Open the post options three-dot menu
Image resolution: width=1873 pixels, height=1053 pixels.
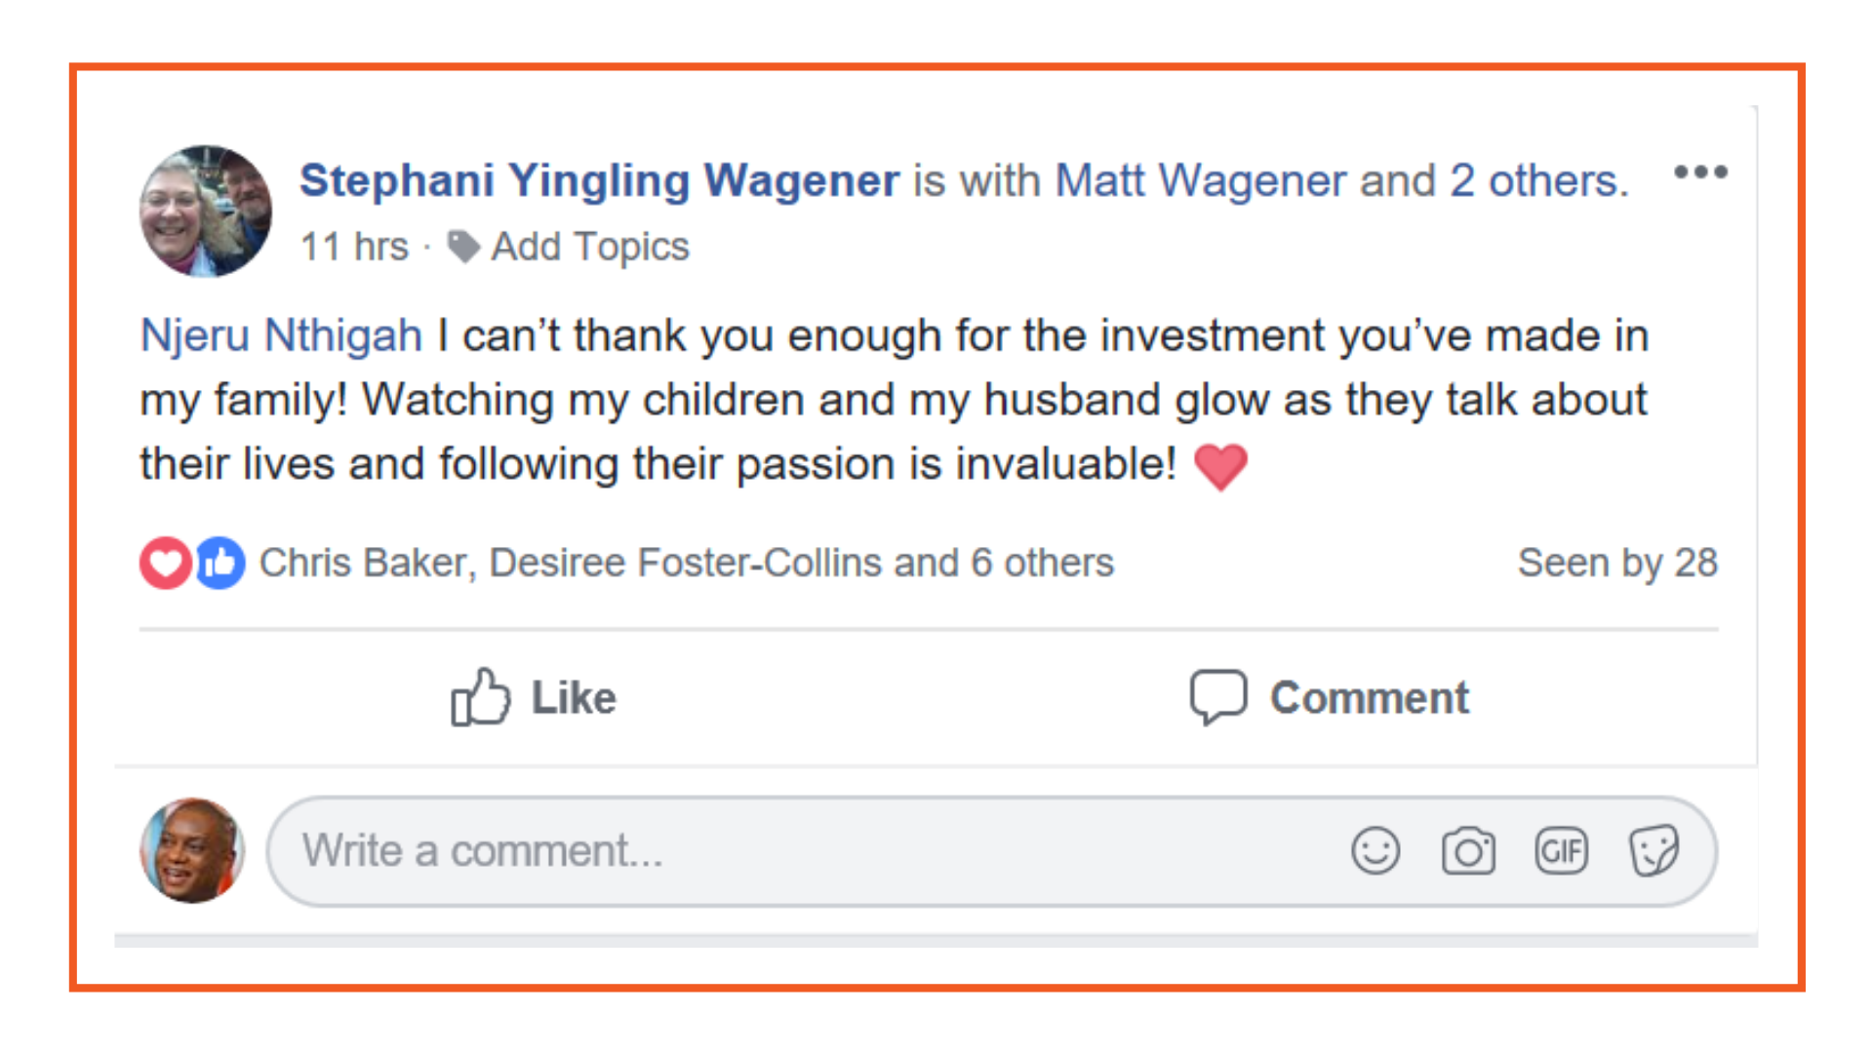point(1700,173)
